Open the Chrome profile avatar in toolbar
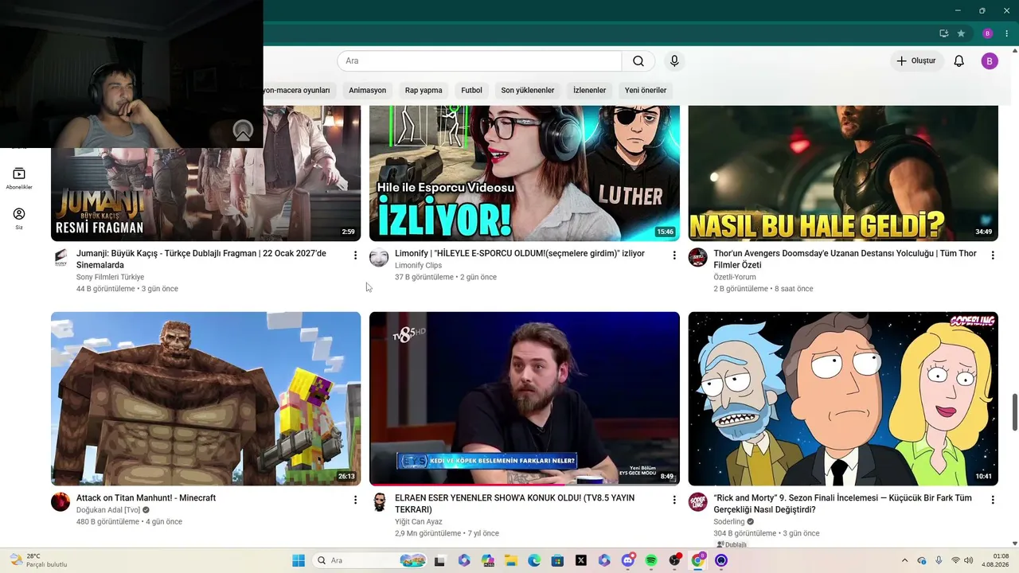The height and width of the screenshot is (573, 1019). [988, 33]
